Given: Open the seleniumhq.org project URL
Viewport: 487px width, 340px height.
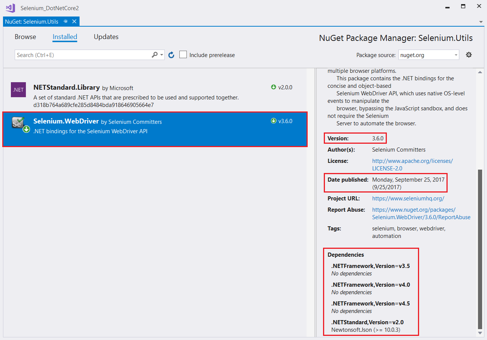Looking at the screenshot, I should [x=408, y=198].
